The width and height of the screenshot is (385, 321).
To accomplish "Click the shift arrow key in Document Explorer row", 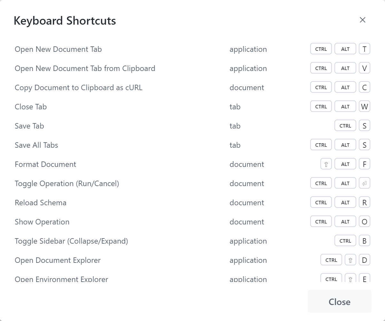I will [350, 260].
